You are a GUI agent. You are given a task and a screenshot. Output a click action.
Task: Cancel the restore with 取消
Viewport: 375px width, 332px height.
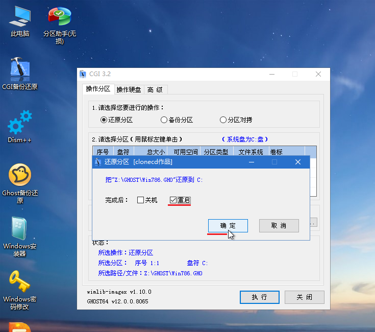coord(279,226)
